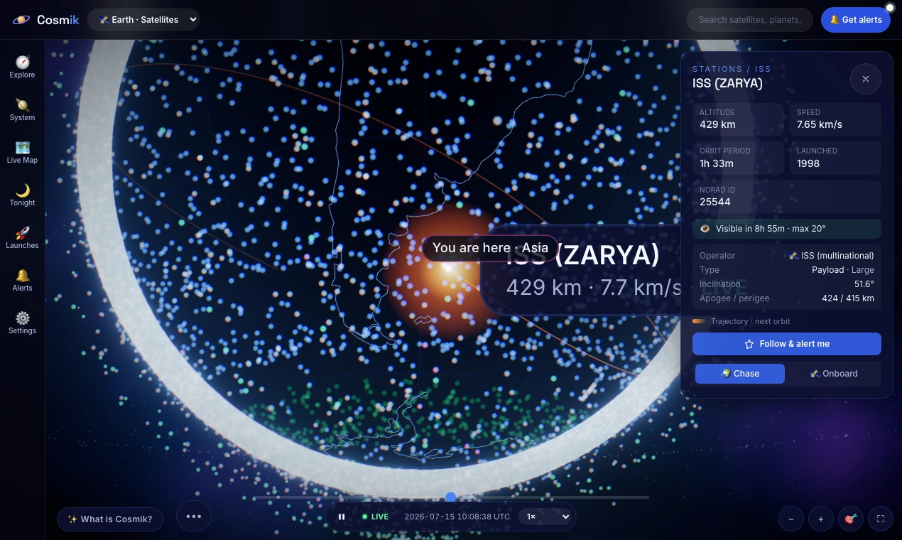
Task: Open the Tonight moon icon
Action: click(x=23, y=190)
